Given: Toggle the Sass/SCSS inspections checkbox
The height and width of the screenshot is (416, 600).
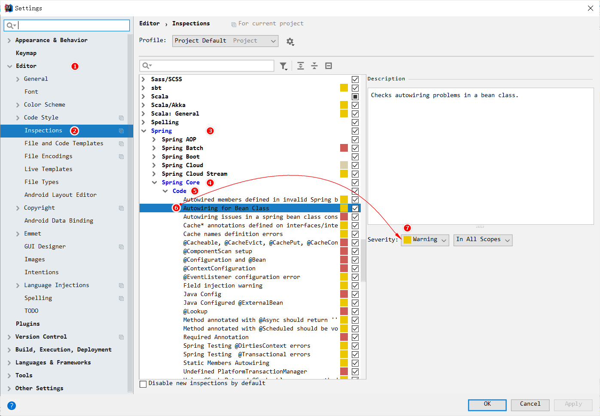Looking at the screenshot, I should coord(355,80).
